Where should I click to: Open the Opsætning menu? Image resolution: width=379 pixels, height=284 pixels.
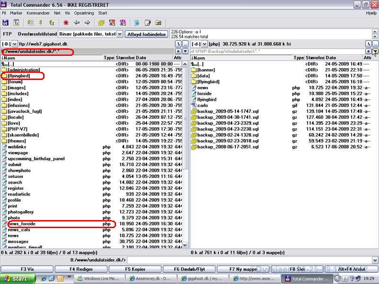[x=84, y=13]
